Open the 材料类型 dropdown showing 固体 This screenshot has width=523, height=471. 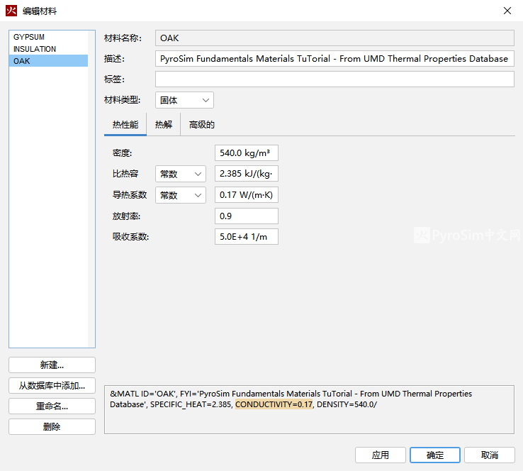[x=184, y=100]
